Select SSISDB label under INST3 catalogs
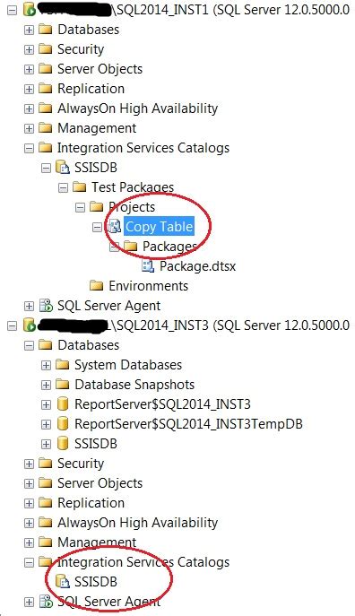Image resolution: width=355 pixels, height=616 pixels. tap(96, 582)
